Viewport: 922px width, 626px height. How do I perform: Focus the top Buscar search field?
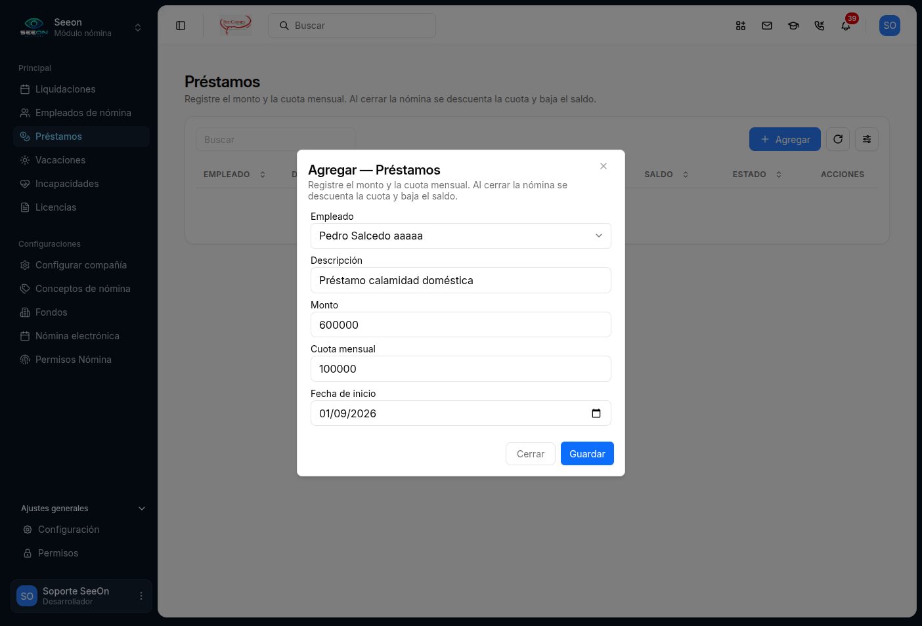coord(352,26)
